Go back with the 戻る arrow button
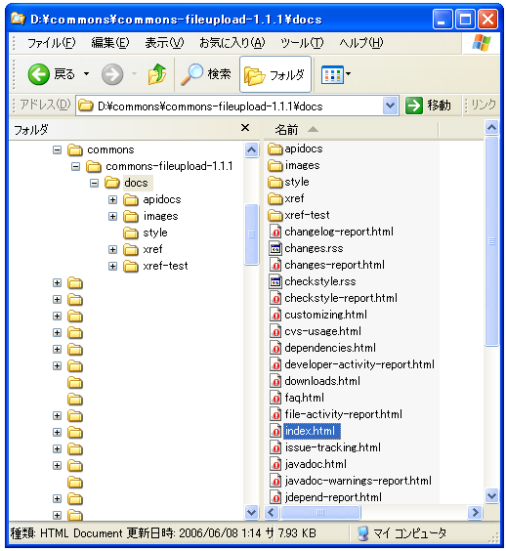The height and width of the screenshot is (551, 506). [x=52, y=74]
